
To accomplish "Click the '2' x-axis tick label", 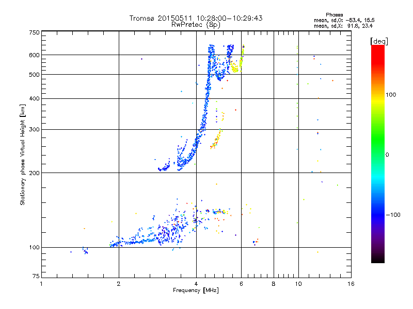I will tap(119, 284).
